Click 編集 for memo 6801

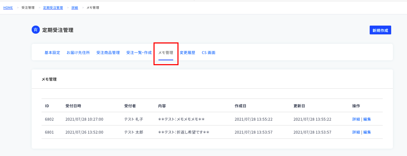coord(367,132)
